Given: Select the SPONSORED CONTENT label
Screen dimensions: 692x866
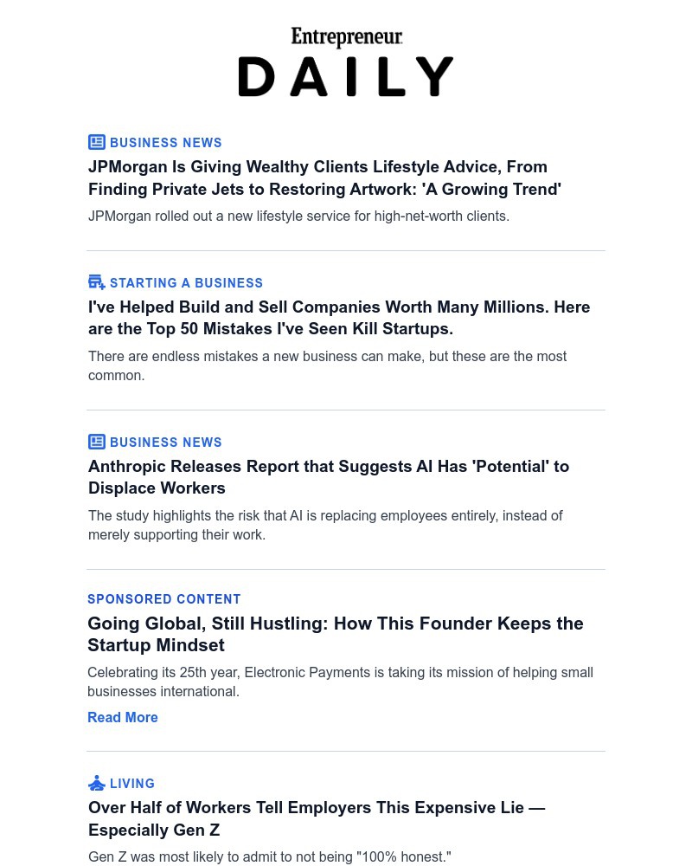Looking at the screenshot, I should [x=163, y=599].
